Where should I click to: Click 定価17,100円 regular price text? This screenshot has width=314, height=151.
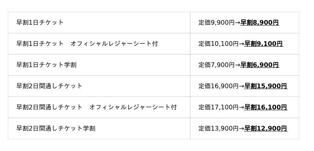pyautogui.click(x=219, y=107)
